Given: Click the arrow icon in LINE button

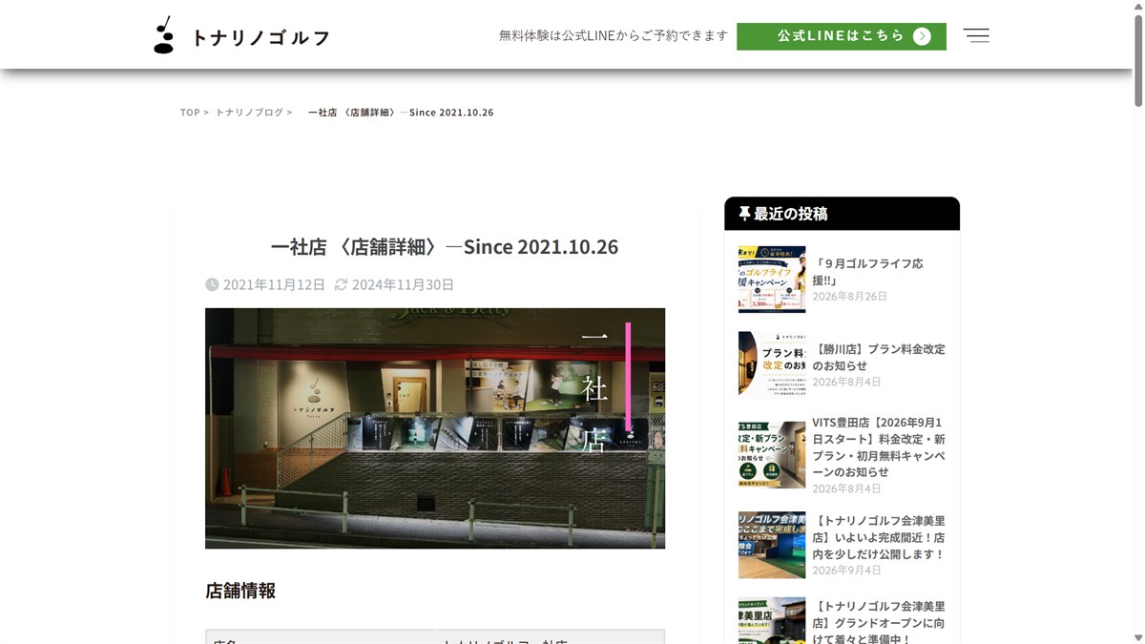Looking at the screenshot, I should click(x=922, y=36).
